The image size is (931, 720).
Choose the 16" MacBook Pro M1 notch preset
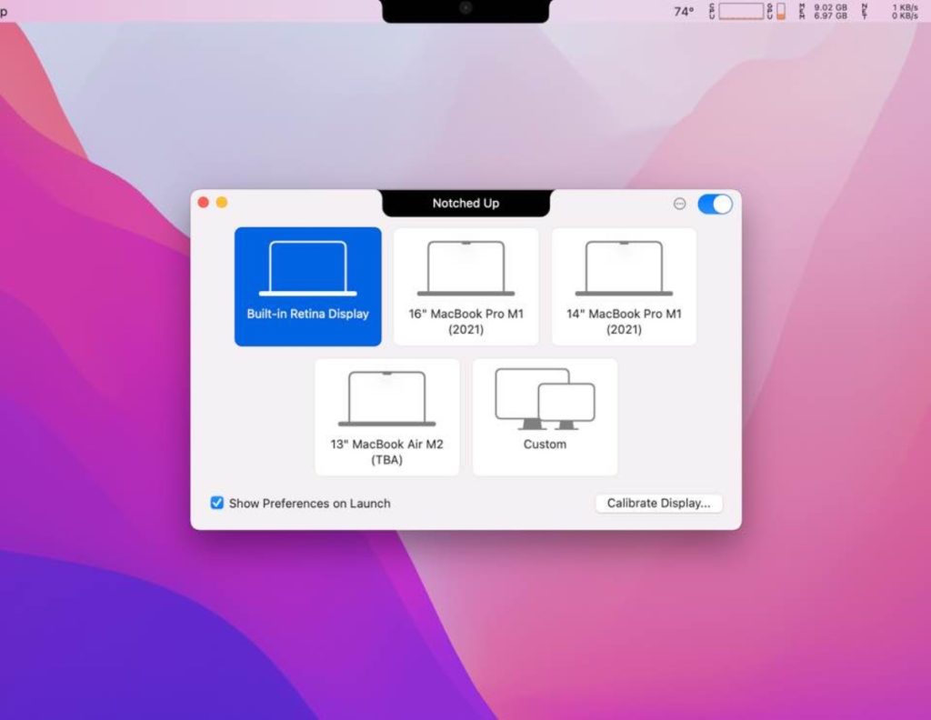(465, 286)
